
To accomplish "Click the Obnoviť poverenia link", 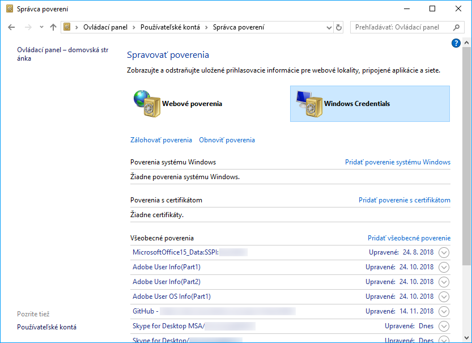I will click(x=227, y=140).
